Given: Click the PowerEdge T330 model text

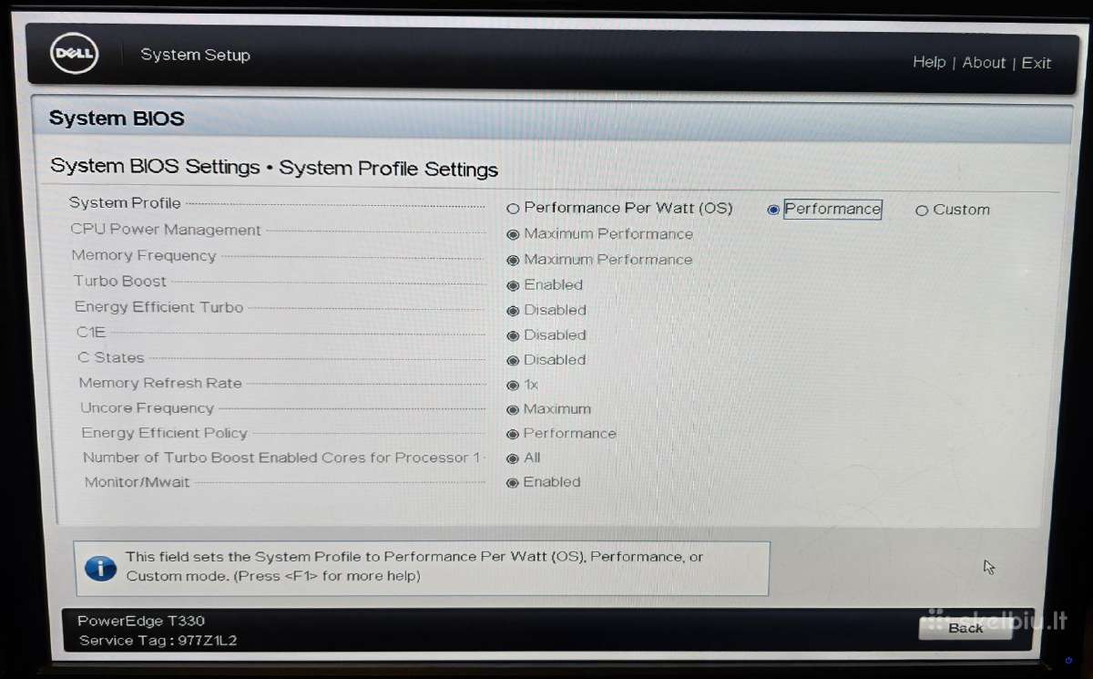Looking at the screenshot, I should pyautogui.click(x=141, y=621).
